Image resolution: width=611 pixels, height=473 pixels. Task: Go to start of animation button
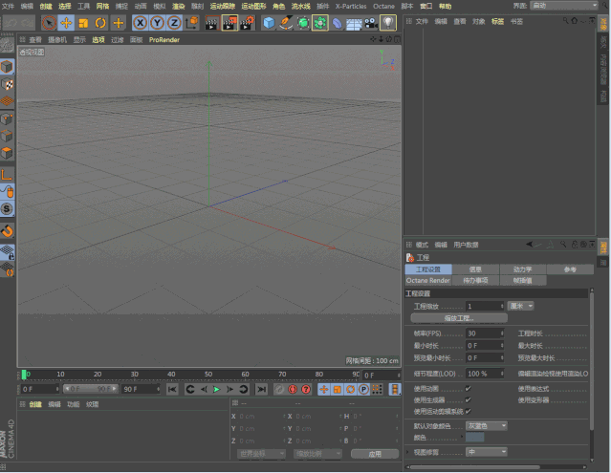coord(172,389)
